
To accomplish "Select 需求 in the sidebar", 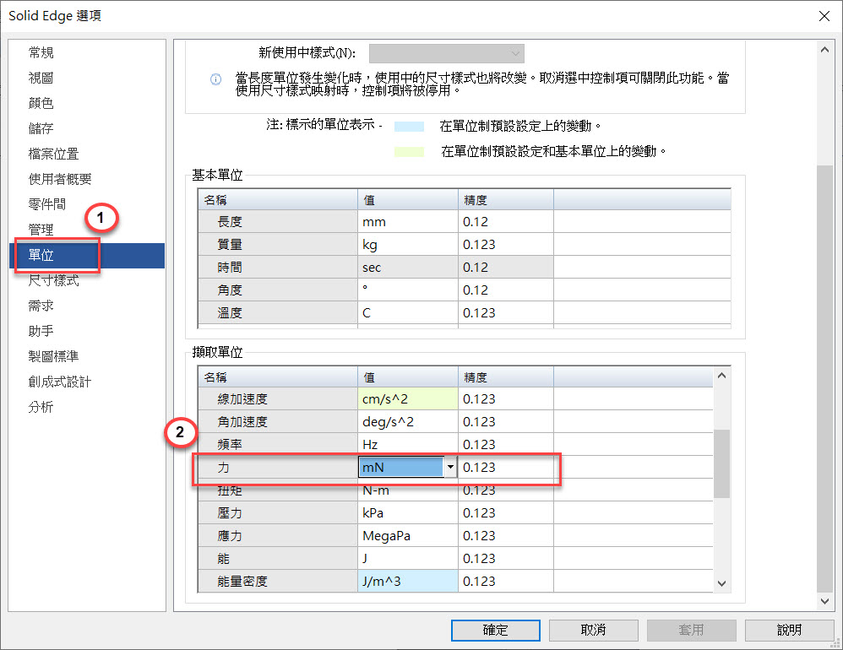I will click(x=41, y=306).
